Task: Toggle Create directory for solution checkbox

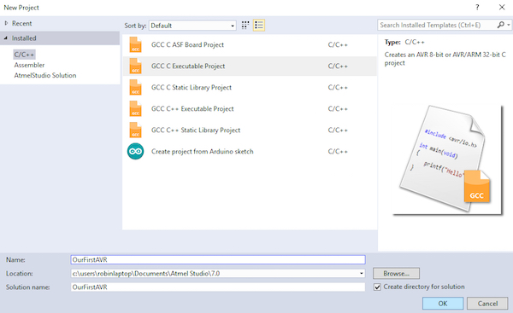Action: [x=377, y=287]
